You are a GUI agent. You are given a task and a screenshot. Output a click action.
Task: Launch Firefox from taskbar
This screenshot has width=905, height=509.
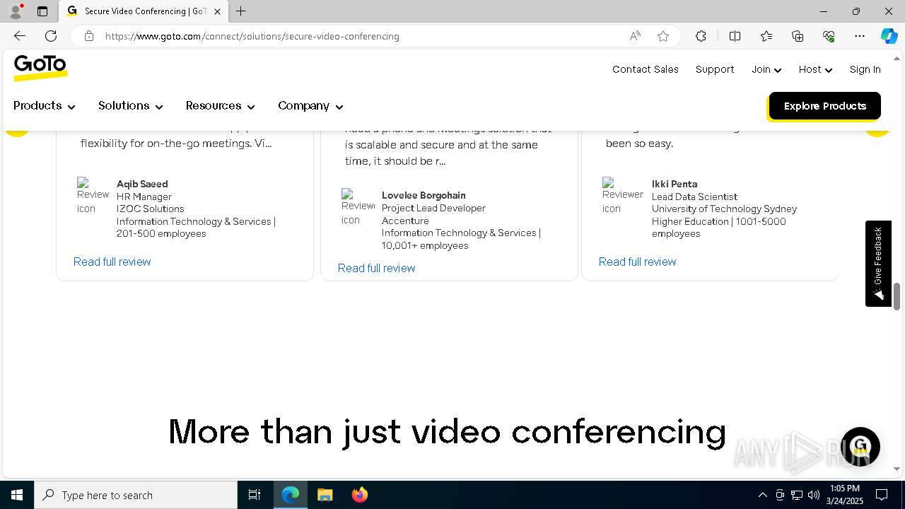point(360,495)
